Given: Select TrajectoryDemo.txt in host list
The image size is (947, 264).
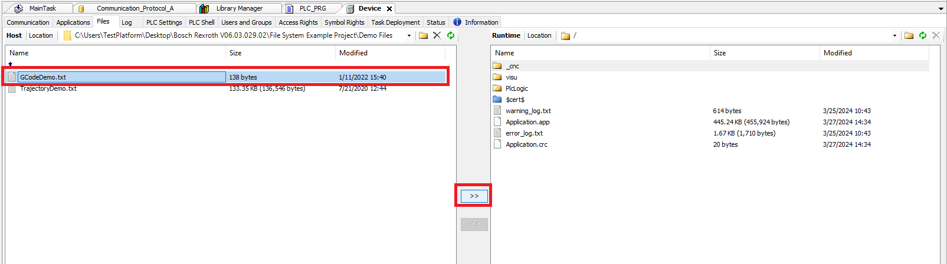Looking at the screenshot, I should [48, 88].
